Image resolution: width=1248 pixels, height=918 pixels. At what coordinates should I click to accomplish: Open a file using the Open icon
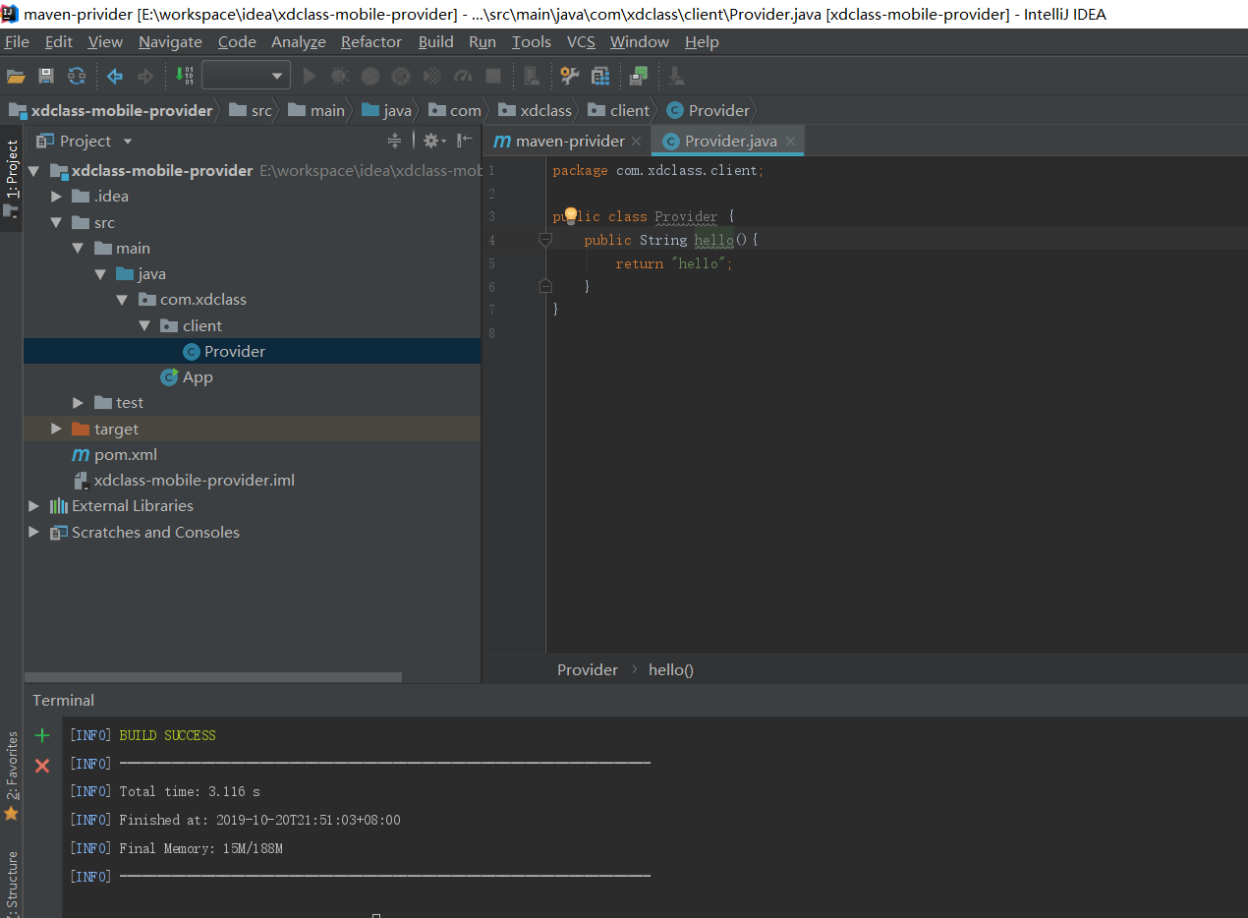[17, 76]
